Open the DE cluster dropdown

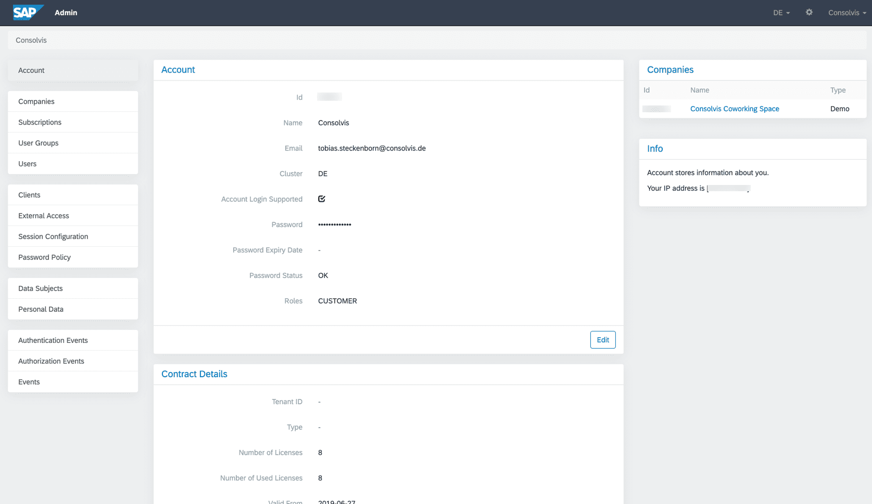click(x=781, y=12)
